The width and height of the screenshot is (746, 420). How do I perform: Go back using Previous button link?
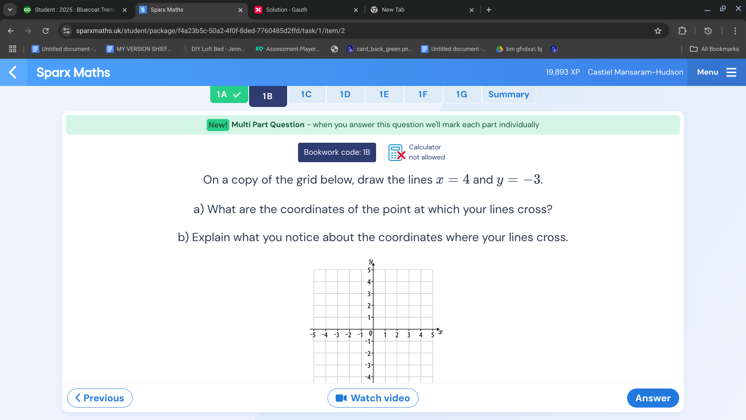tap(99, 397)
